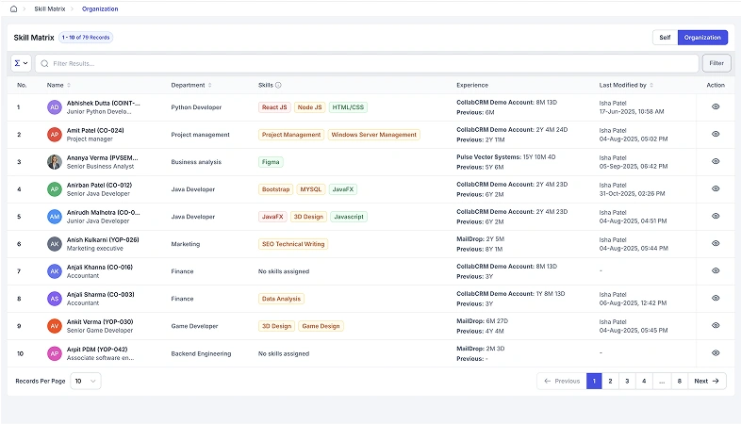Click the Filter button
This screenshot has height=424, width=741.
tap(716, 63)
